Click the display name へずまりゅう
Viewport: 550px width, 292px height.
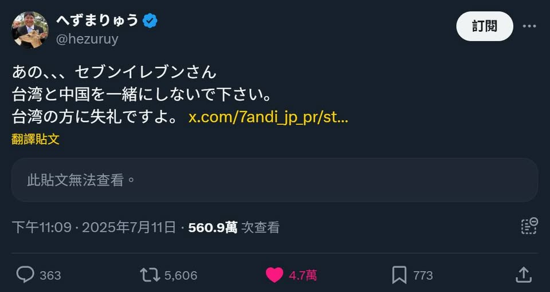coord(97,21)
